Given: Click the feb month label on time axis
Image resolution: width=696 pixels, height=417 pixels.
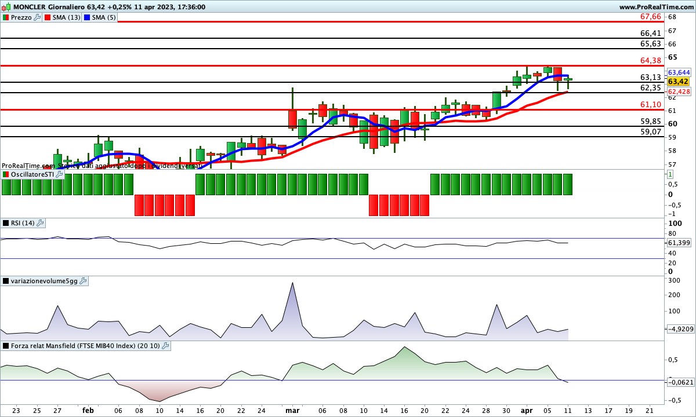Looking at the screenshot, I should point(88,410).
